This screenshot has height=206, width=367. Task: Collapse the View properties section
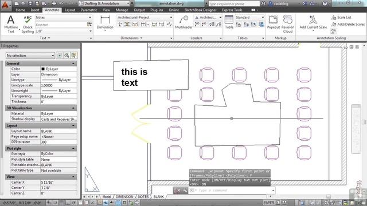click(x=73, y=177)
